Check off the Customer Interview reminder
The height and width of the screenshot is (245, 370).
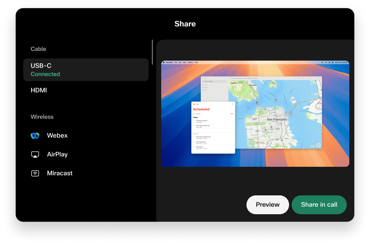(x=194, y=121)
